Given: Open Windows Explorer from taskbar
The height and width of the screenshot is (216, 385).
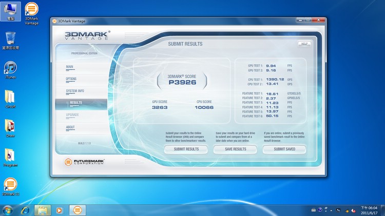Looking at the screenshot, I should (x=43, y=210).
